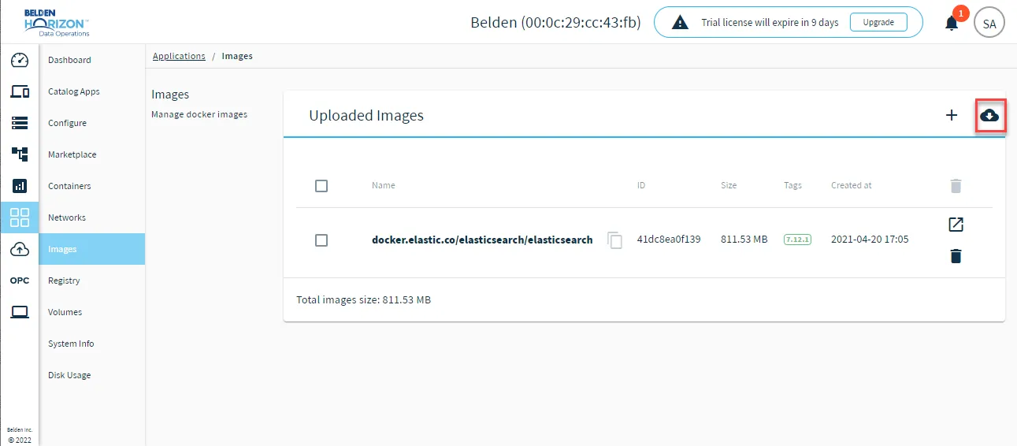This screenshot has height=446, width=1017.
Task: Go to Configure section
Action: [92, 123]
